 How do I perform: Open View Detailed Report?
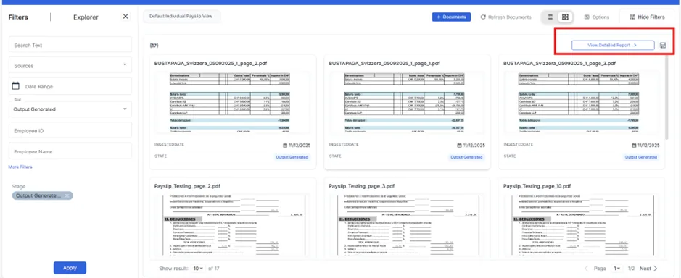coord(613,45)
